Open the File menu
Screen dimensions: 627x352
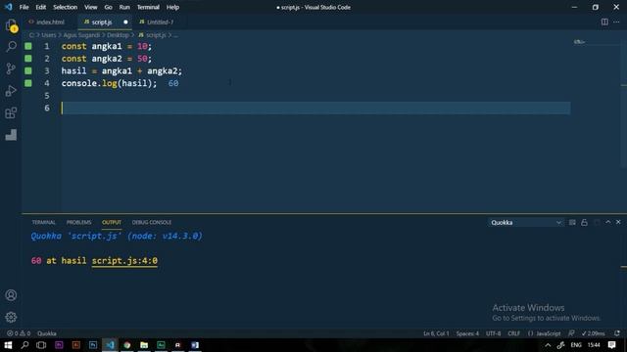(24, 7)
